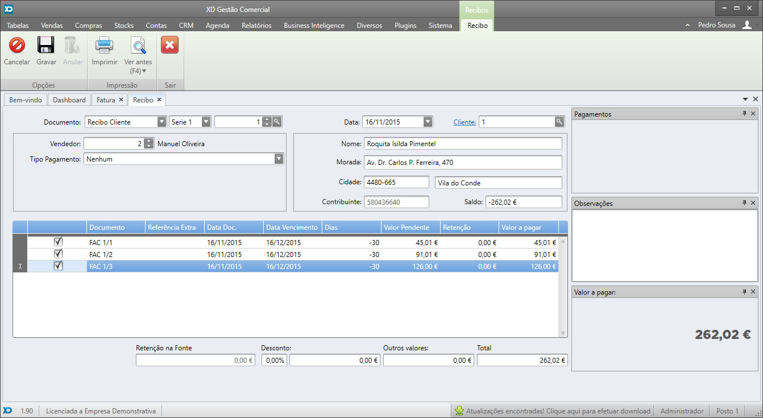Click the red Sair exit icon

[x=170, y=45]
